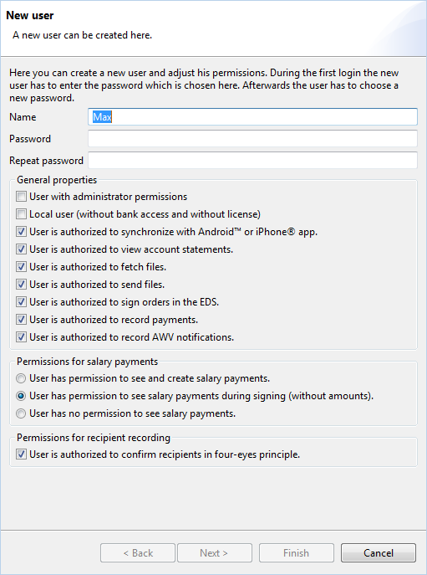The image size is (427, 575).
Task: Focus the Password field
Action: (x=252, y=139)
